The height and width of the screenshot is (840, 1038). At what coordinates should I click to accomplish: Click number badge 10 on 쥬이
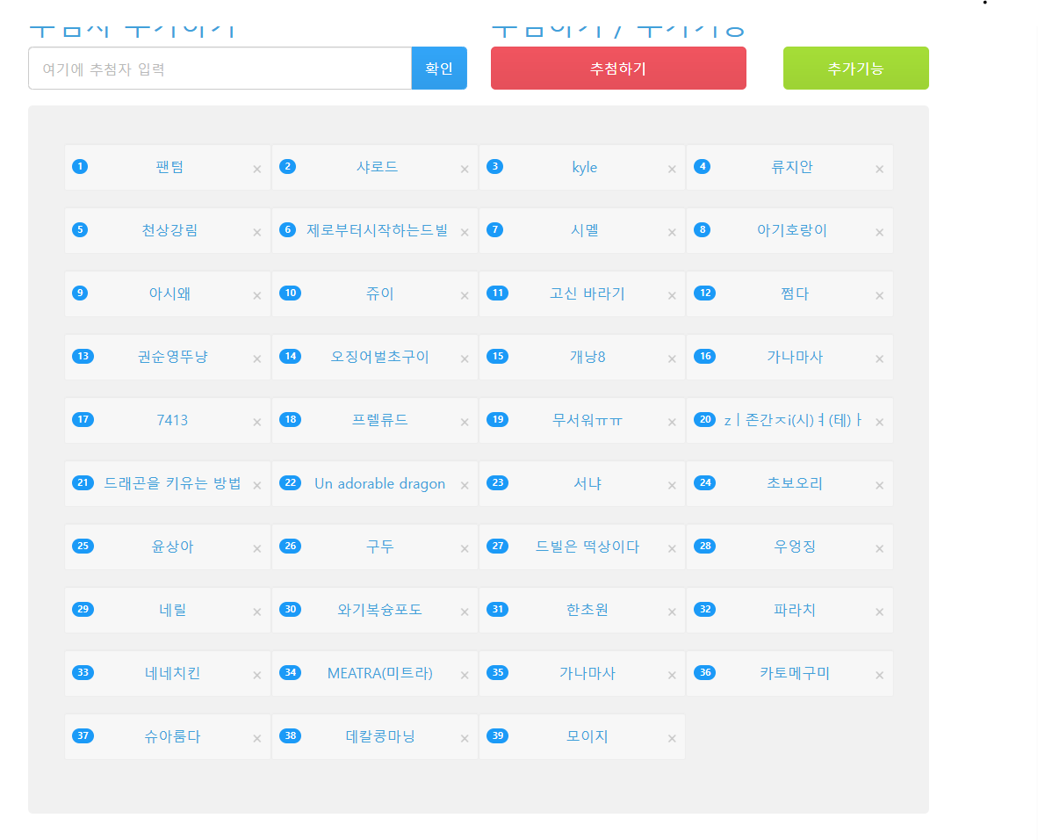click(x=290, y=293)
